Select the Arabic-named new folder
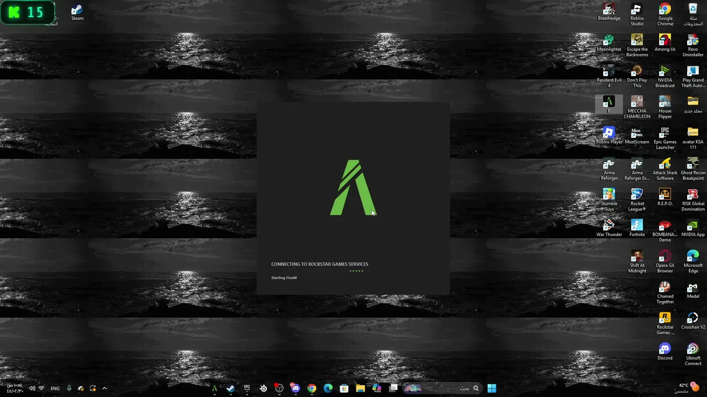The height and width of the screenshot is (397, 707). (693, 105)
